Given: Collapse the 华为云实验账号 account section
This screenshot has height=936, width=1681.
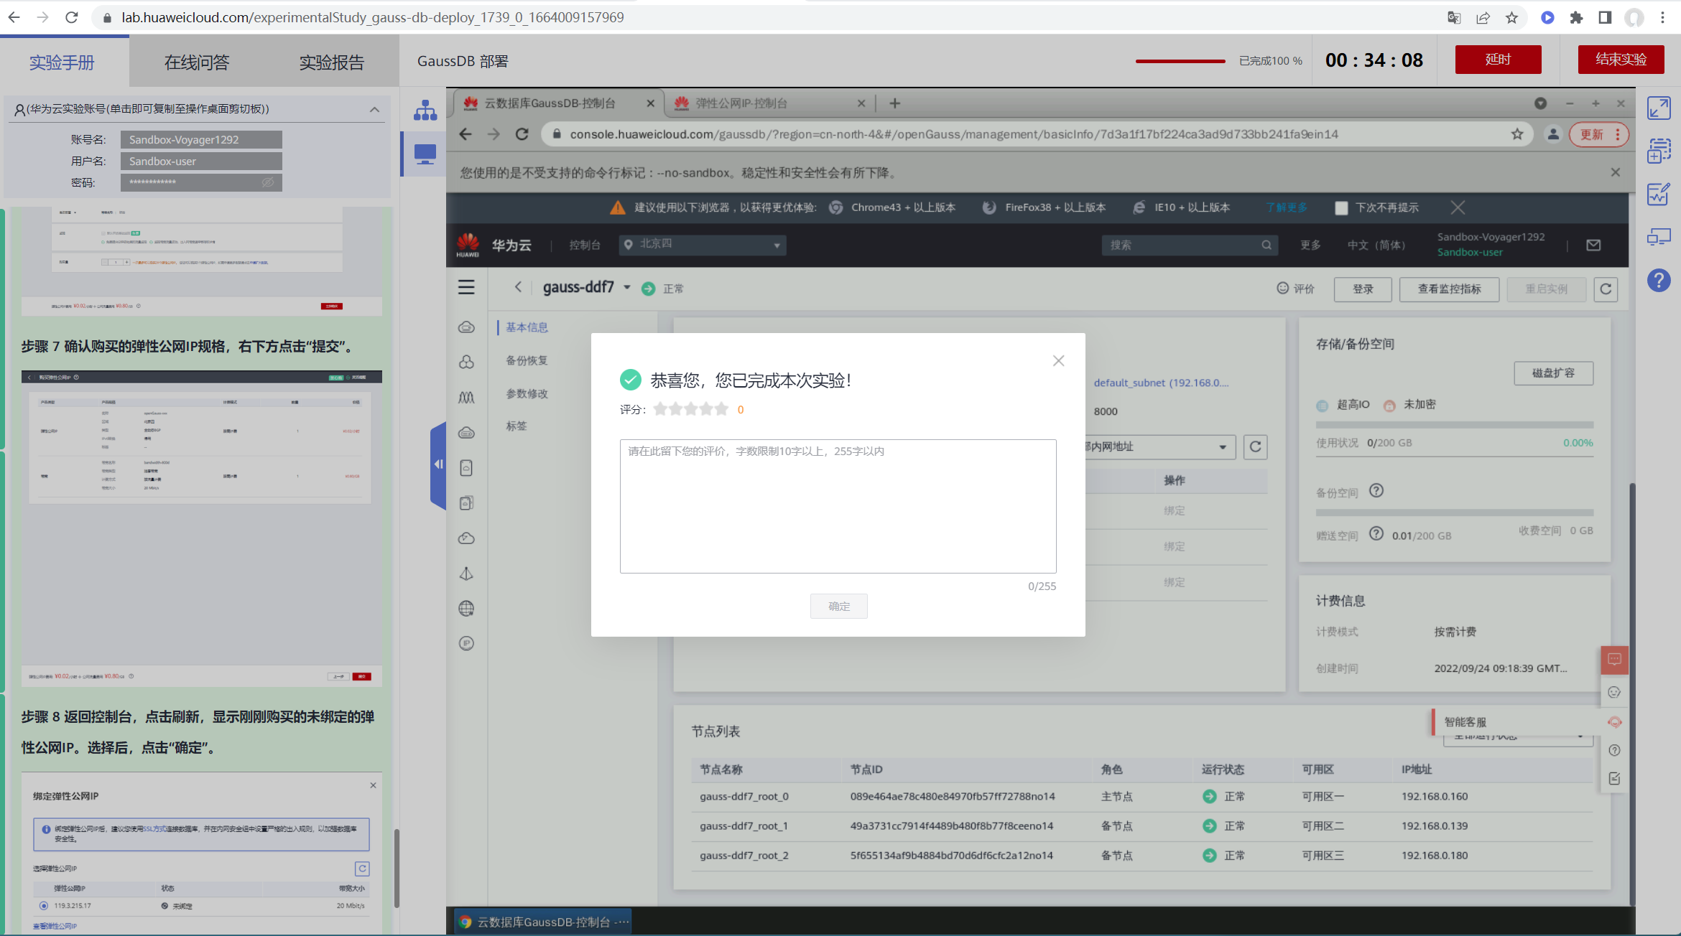Looking at the screenshot, I should 374,109.
